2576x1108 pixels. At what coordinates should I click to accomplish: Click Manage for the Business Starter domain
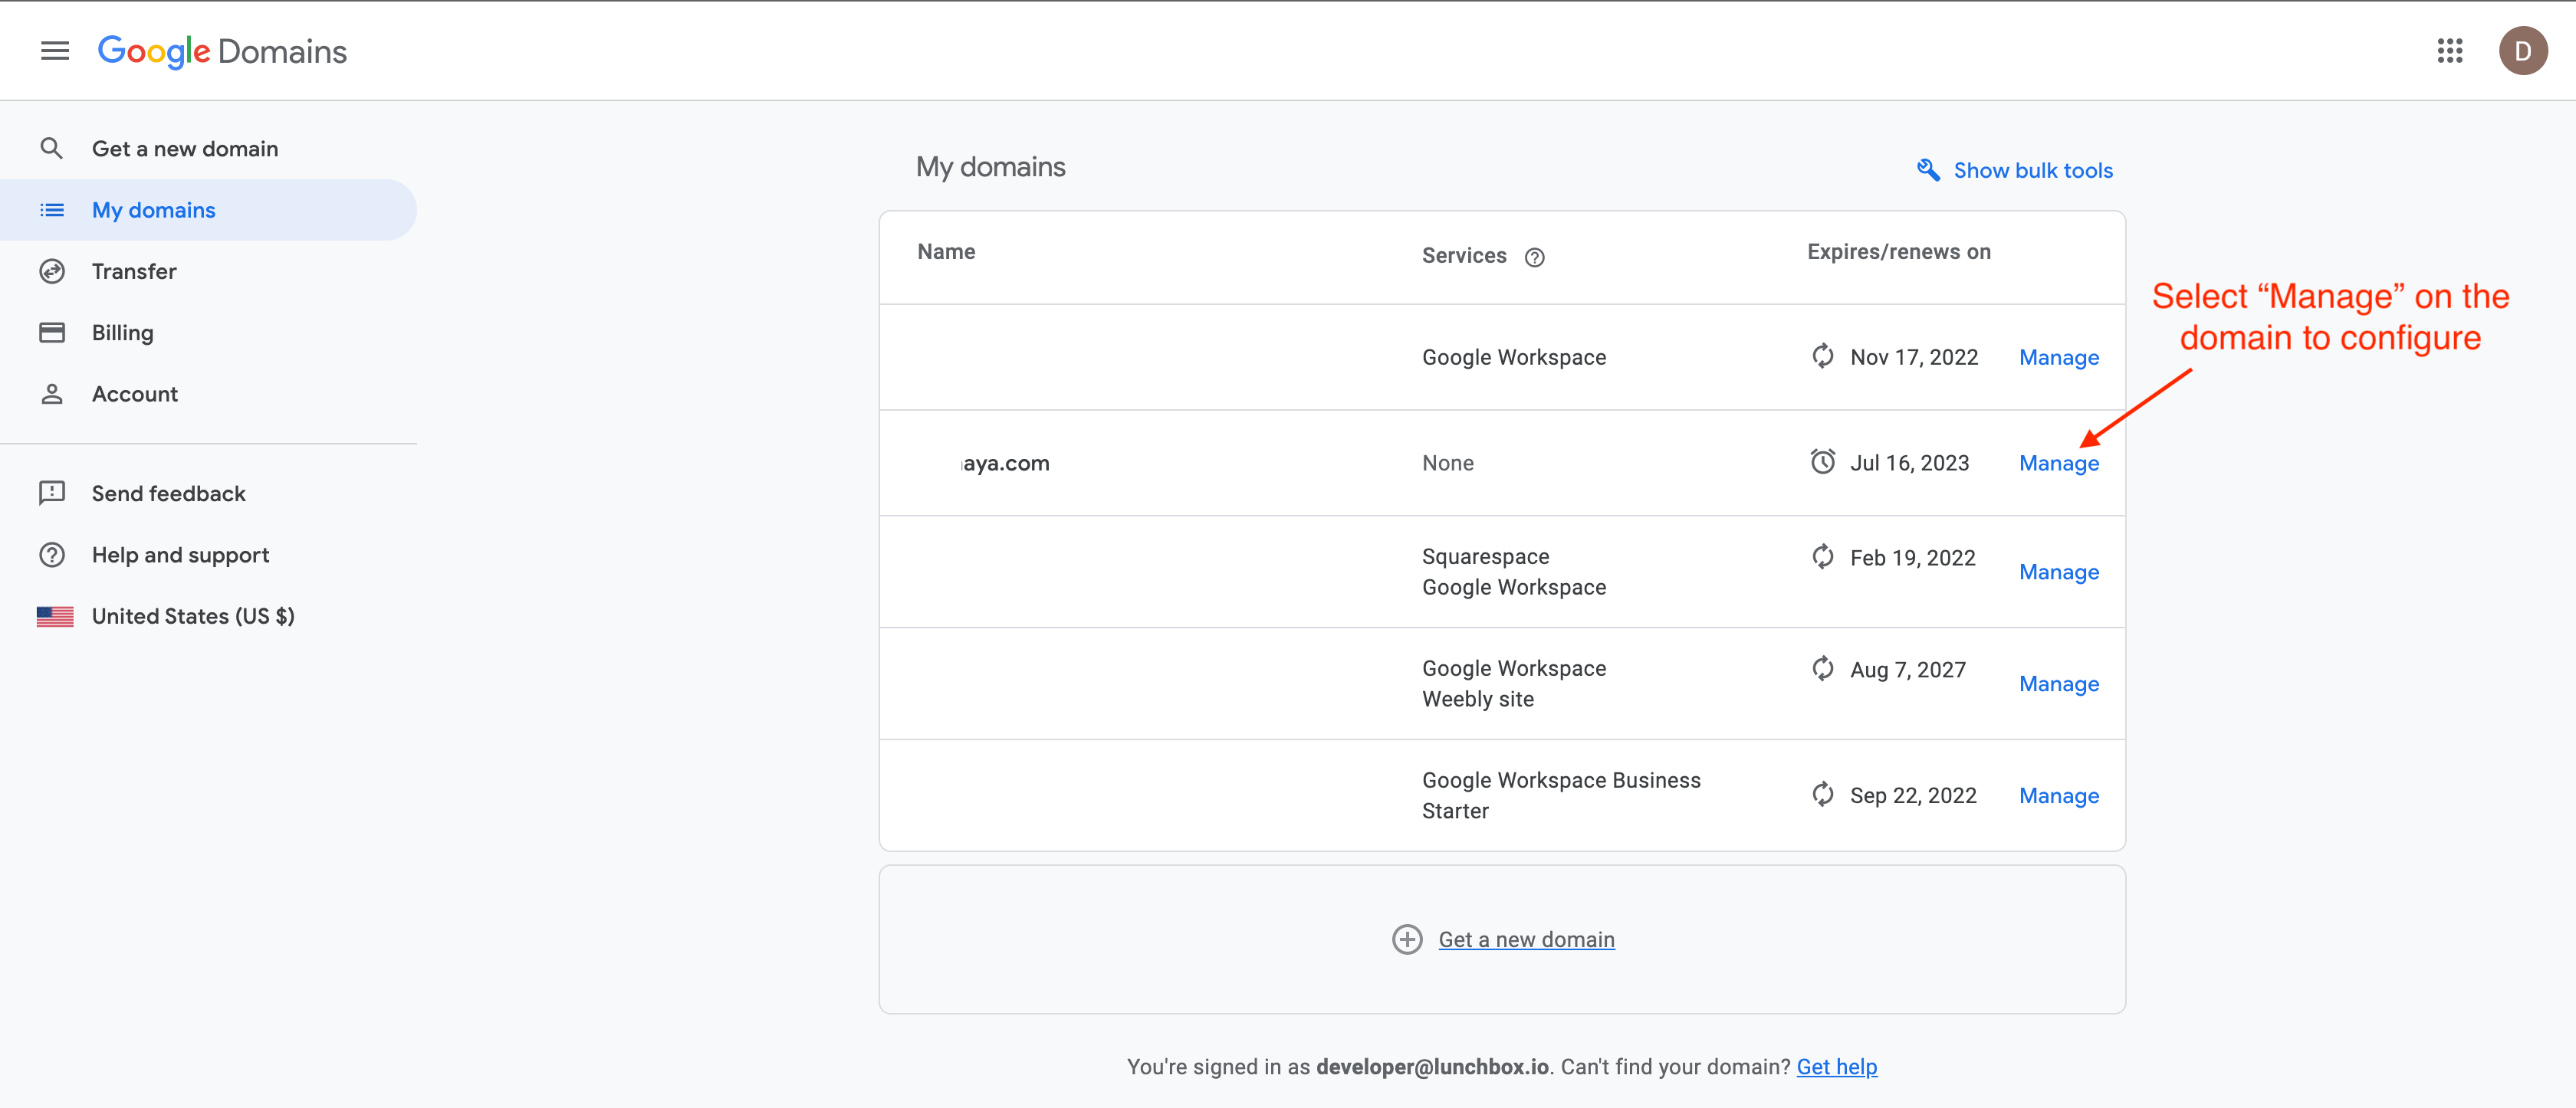(x=2058, y=796)
